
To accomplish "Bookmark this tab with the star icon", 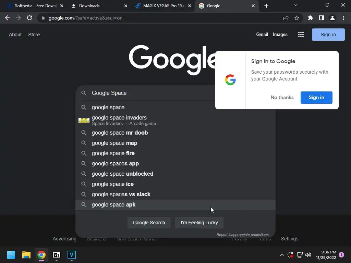I will [297, 18].
